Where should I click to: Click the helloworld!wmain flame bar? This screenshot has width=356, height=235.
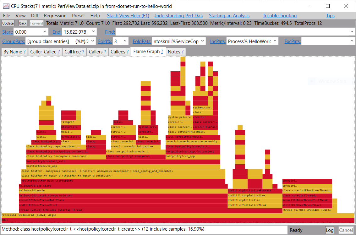pyautogui.click(x=123, y=191)
